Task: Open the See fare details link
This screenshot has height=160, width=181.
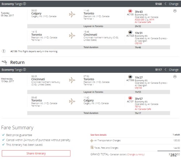Action: click(98, 135)
